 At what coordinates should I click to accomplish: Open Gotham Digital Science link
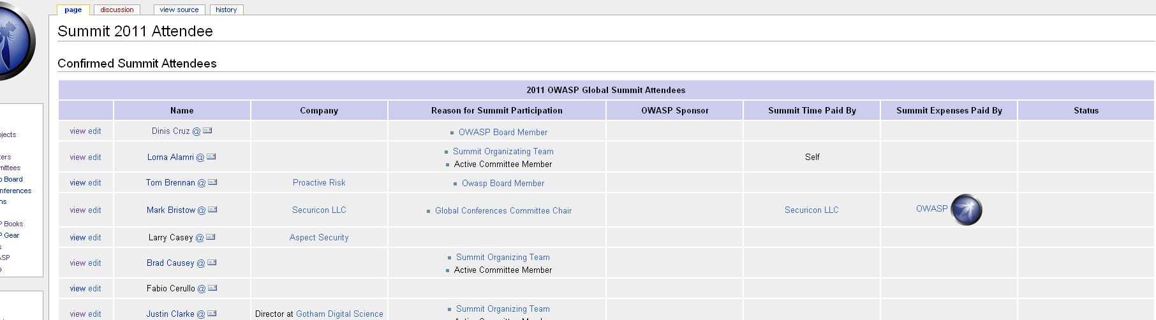point(339,314)
